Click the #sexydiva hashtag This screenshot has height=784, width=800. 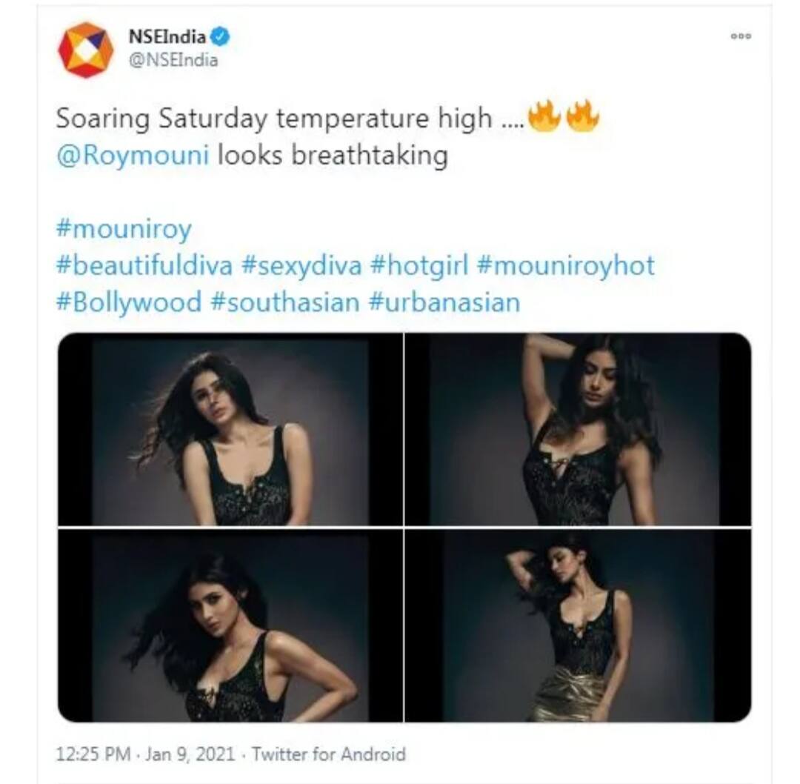[x=301, y=266]
